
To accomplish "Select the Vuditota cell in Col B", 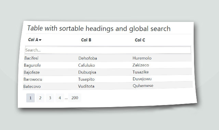I will click(x=86, y=86).
